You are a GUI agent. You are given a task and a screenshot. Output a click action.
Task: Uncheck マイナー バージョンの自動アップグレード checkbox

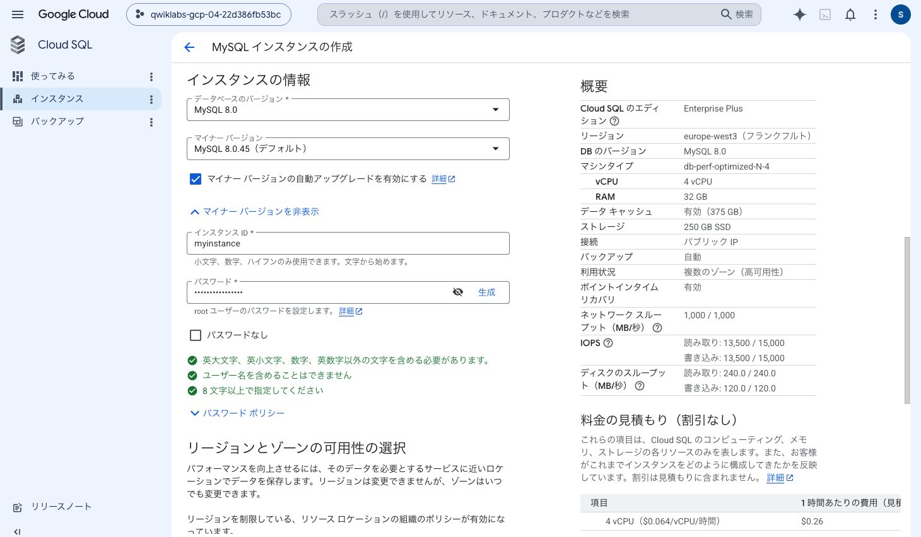(196, 179)
